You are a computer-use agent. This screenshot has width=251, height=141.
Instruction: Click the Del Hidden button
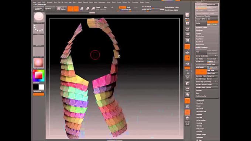pyautogui.click(x=201, y=59)
